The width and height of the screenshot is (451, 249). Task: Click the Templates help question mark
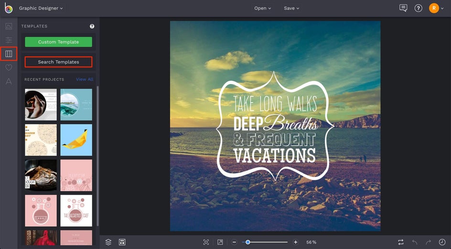coord(92,26)
